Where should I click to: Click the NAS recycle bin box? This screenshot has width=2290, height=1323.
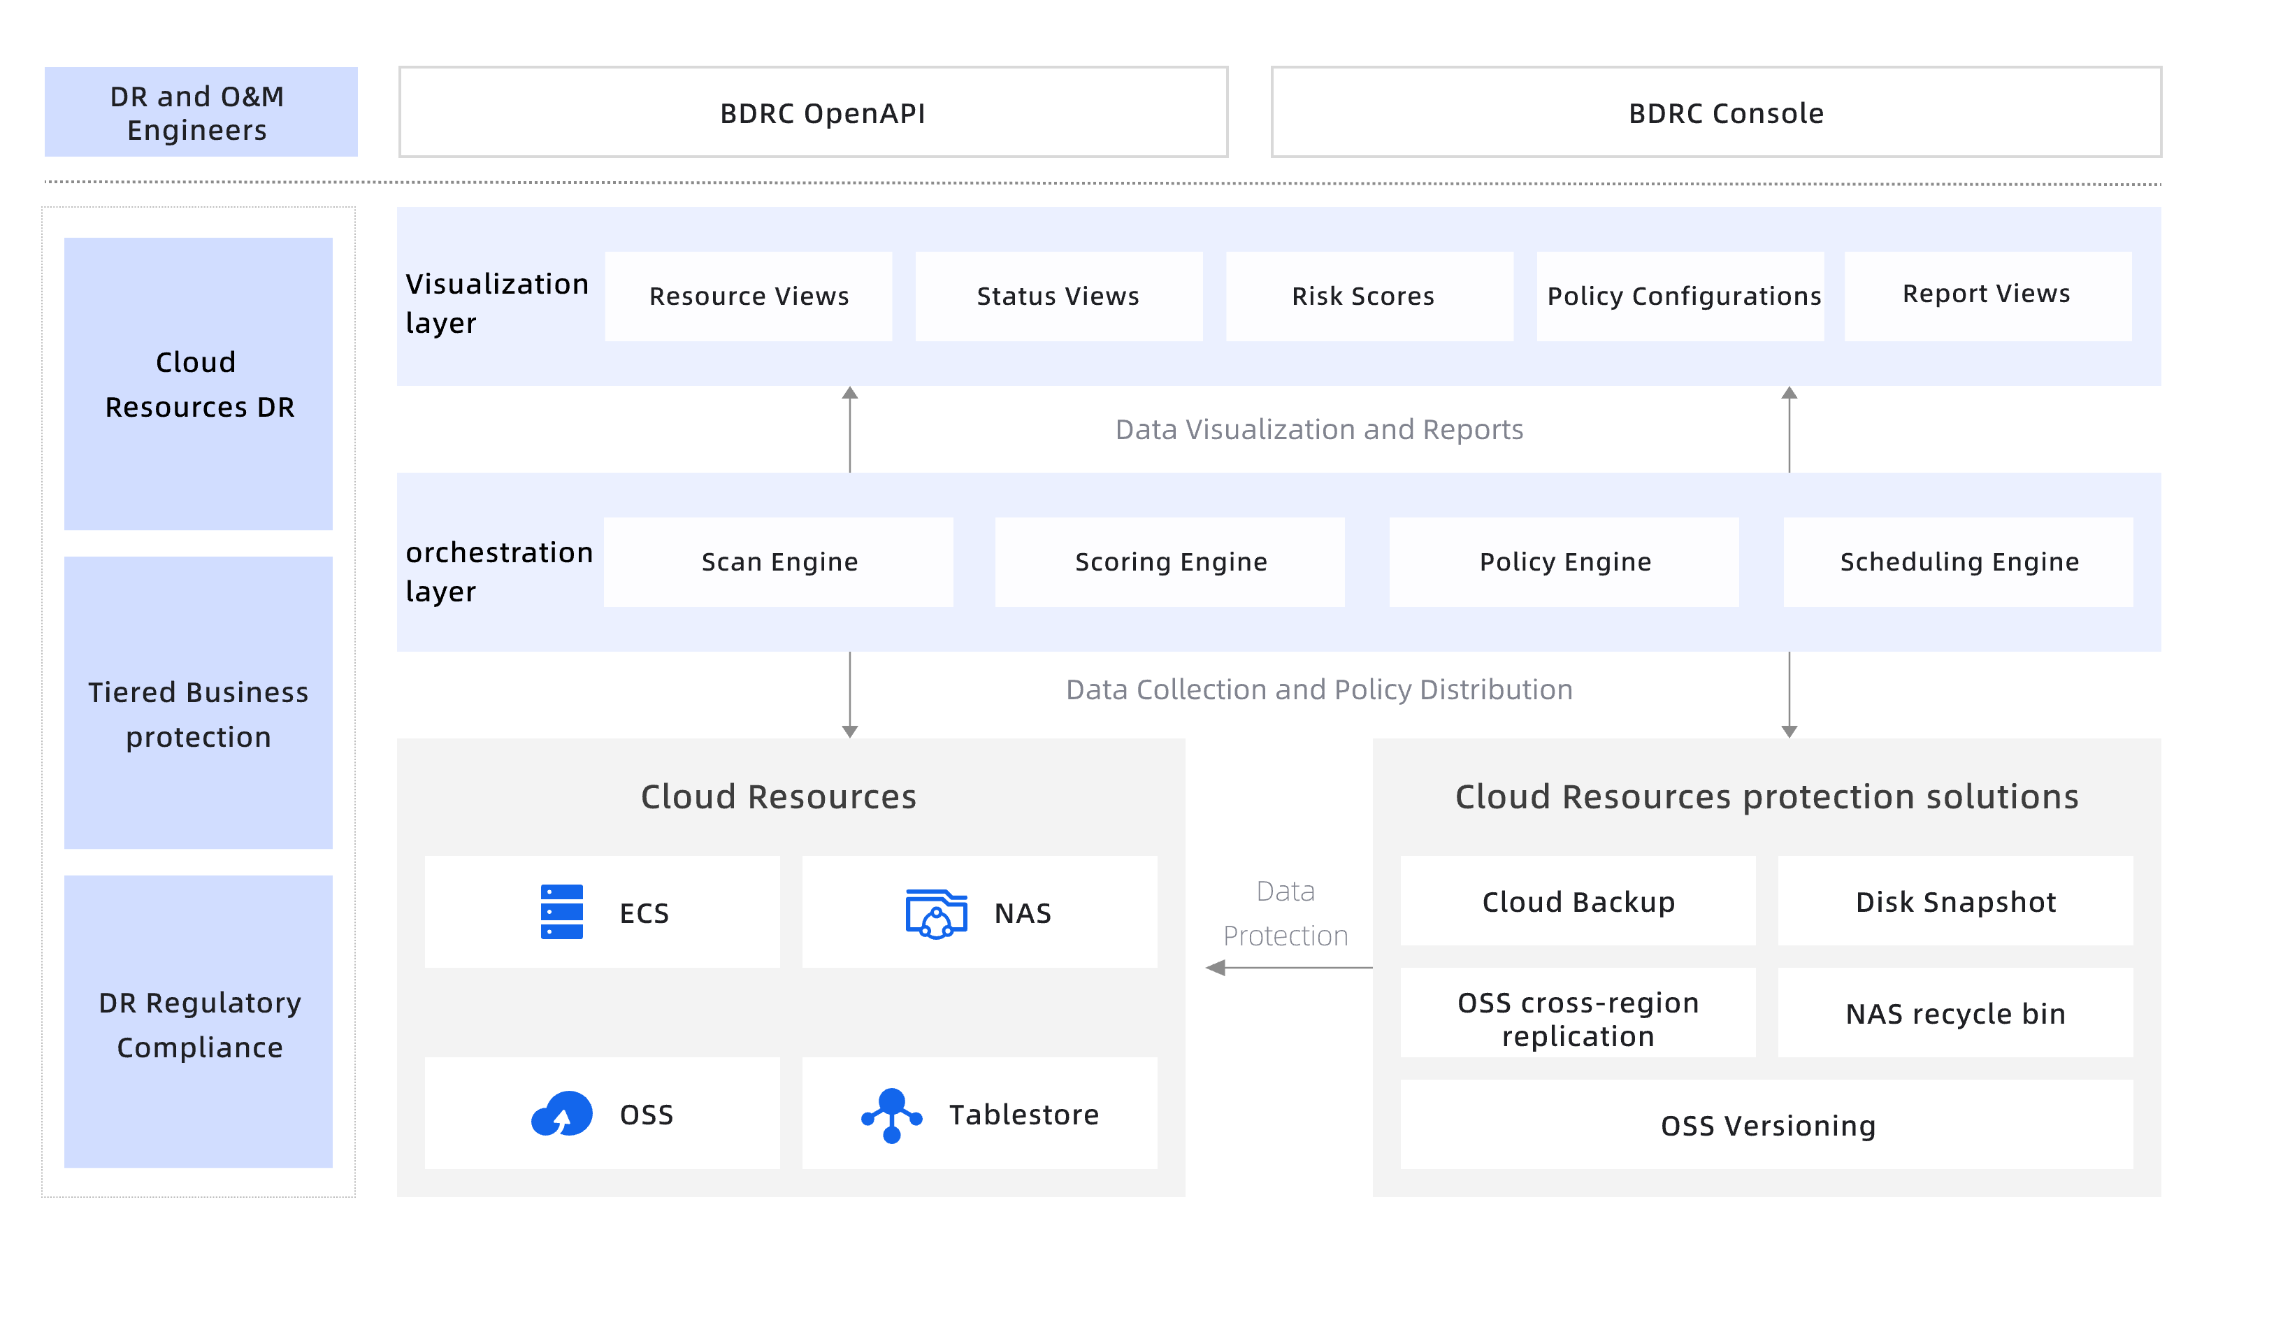1954,1013
